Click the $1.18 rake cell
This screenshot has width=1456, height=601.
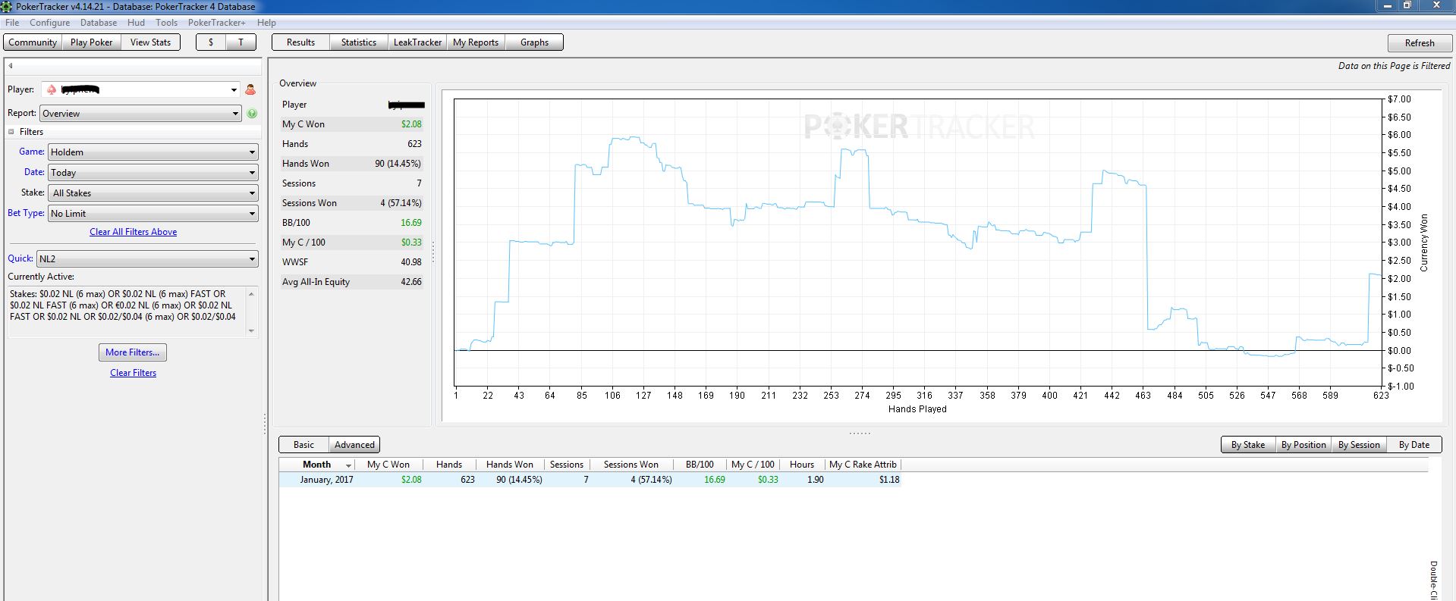click(x=889, y=480)
